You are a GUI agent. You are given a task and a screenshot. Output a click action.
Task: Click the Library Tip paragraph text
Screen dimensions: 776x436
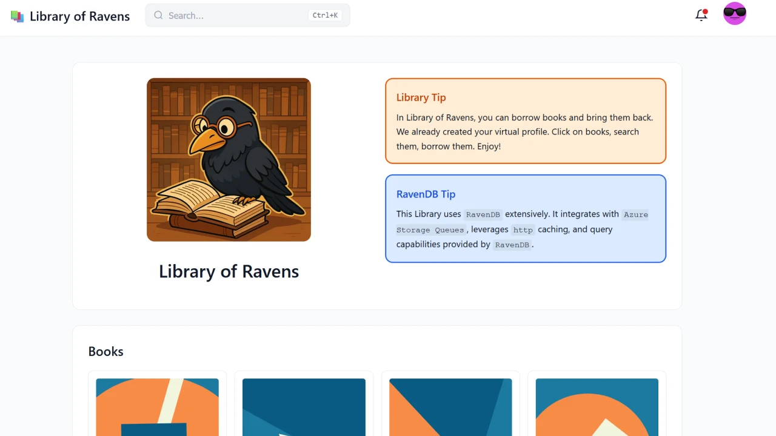click(524, 132)
